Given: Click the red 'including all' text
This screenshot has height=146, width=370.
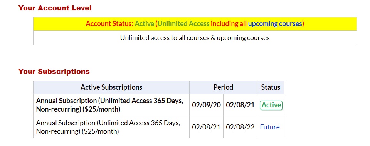Looking at the screenshot, I should click(229, 24).
